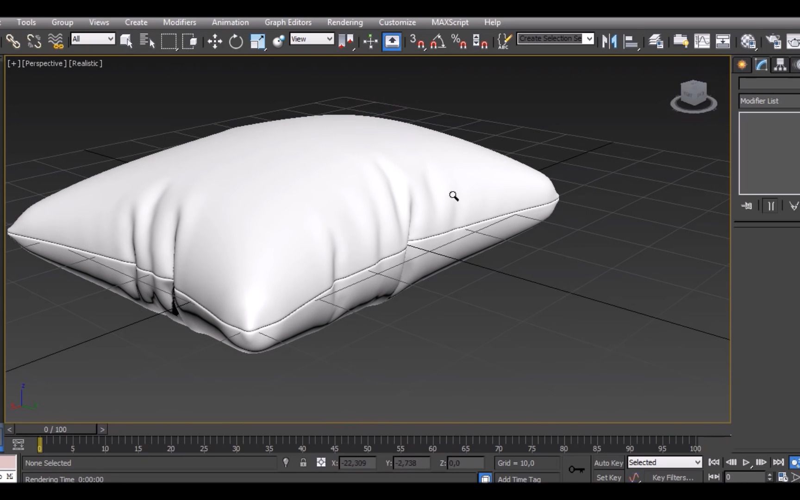
Task: Activate the Select and Rotate tool
Action: click(x=236, y=41)
